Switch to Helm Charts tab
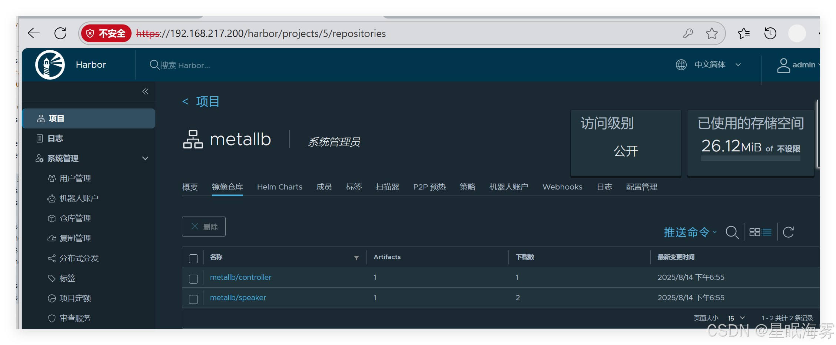The height and width of the screenshot is (345, 836). click(279, 187)
